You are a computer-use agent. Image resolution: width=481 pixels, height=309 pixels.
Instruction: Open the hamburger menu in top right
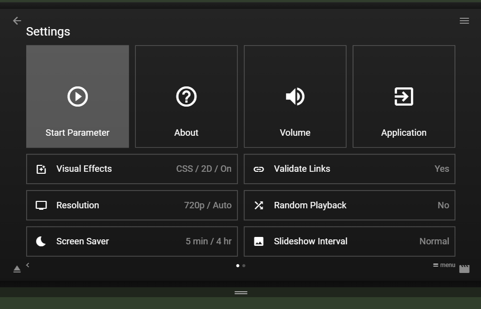[x=464, y=21]
